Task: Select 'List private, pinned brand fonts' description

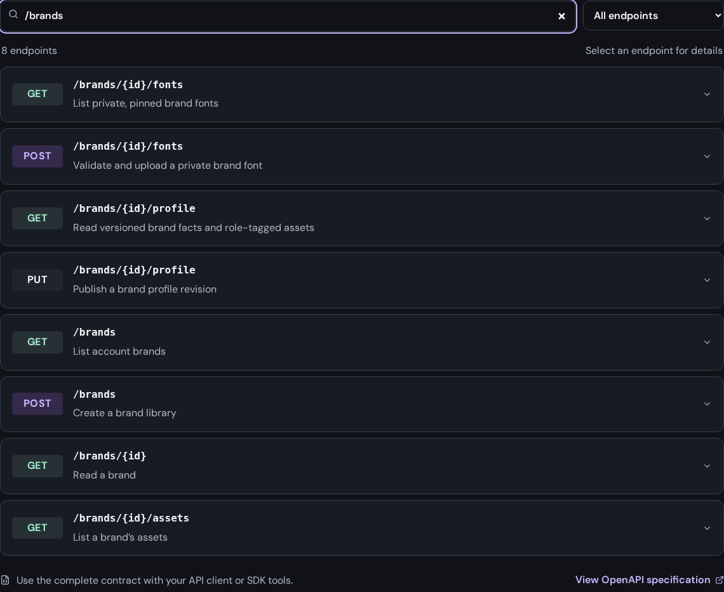Action: click(145, 103)
